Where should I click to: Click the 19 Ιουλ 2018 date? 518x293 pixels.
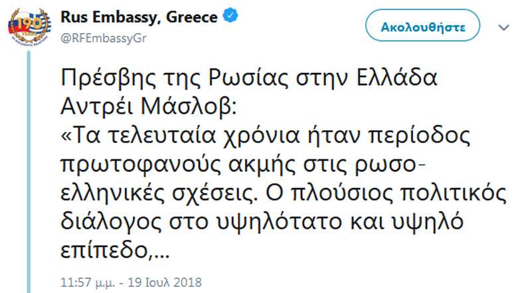(165, 282)
